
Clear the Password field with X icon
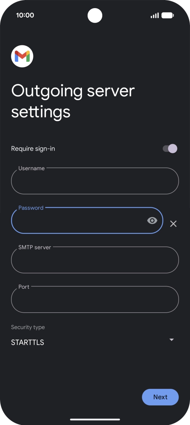(x=173, y=224)
